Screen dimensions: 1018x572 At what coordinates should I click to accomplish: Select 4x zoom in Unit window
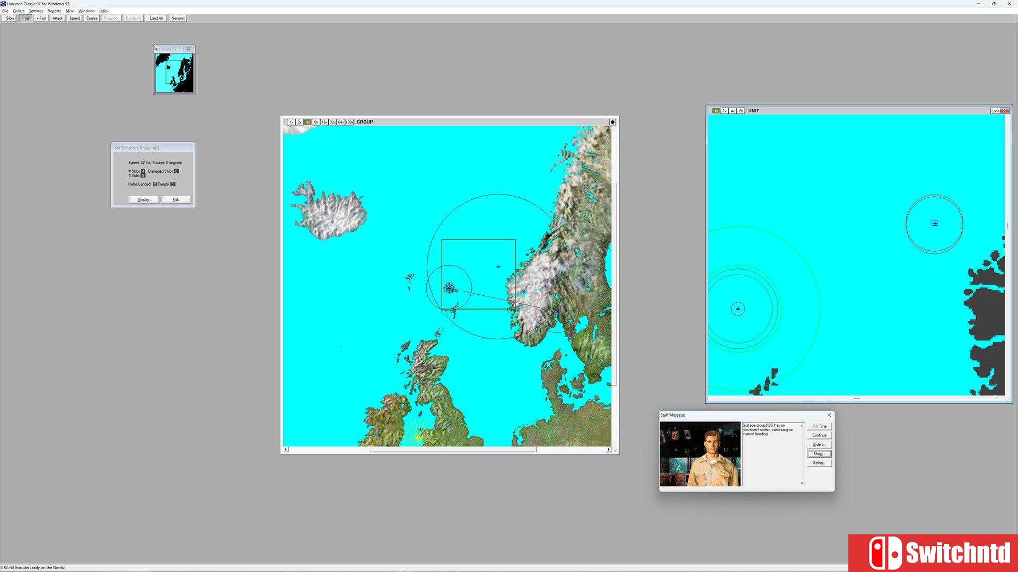tap(733, 111)
